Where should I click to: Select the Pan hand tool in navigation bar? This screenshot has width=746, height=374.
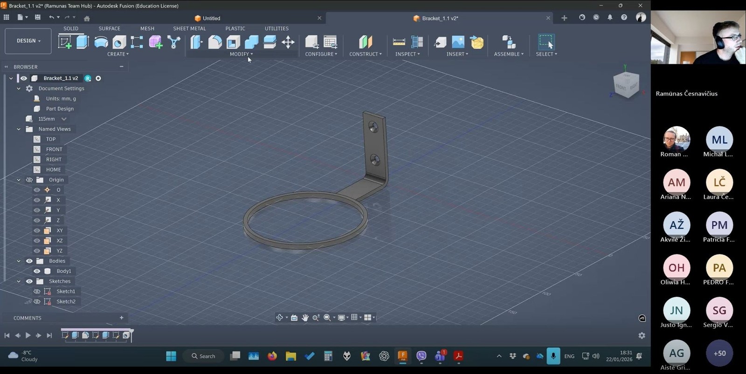[x=305, y=318]
